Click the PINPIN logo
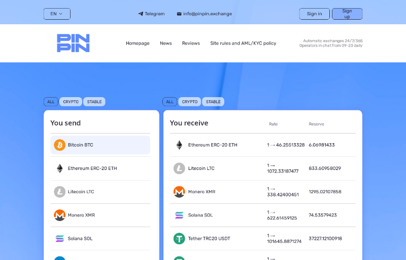The height and width of the screenshot is (260, 406). (73, 43)
